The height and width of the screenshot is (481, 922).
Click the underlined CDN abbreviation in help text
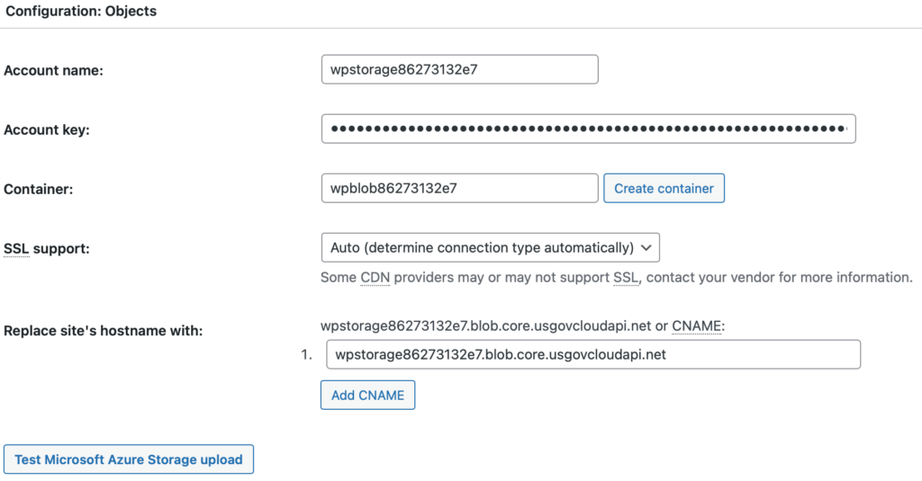(375, 277)
